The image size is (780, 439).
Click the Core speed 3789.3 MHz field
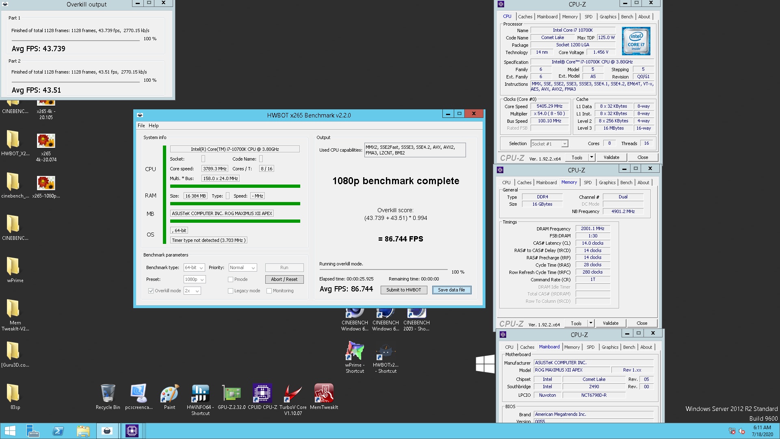214,169
